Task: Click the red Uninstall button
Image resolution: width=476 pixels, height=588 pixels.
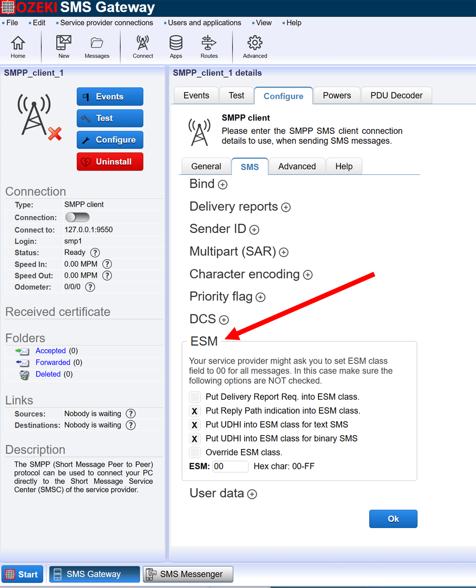Action: [x=110, y=162]
